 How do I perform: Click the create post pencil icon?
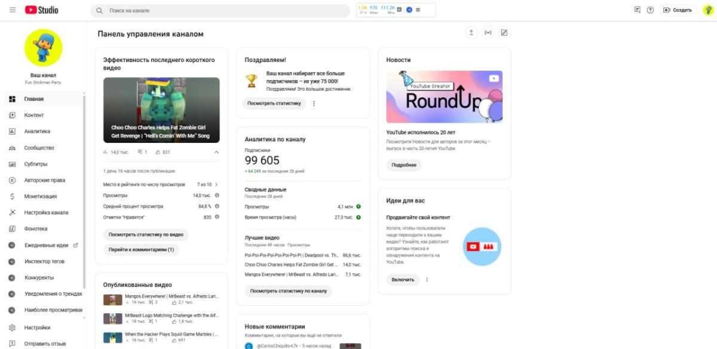[x=504, y=33]
